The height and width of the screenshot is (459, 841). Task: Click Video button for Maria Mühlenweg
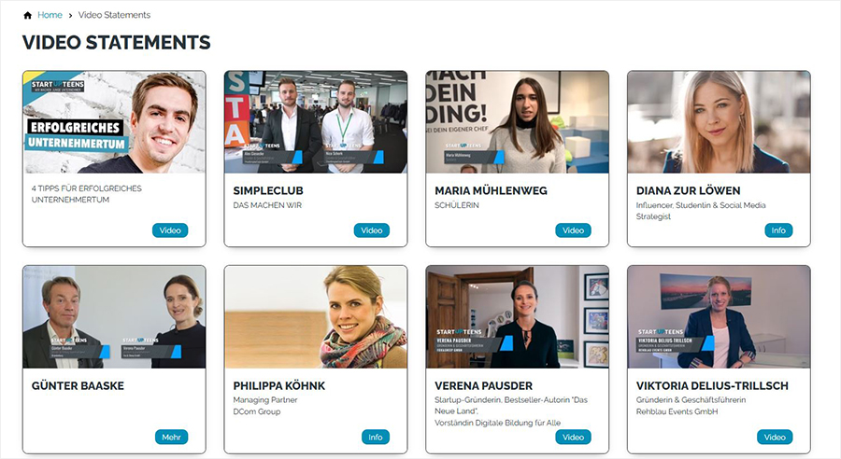(574, 230)
